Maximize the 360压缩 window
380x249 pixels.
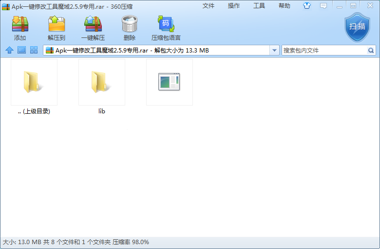pos(353,6)
